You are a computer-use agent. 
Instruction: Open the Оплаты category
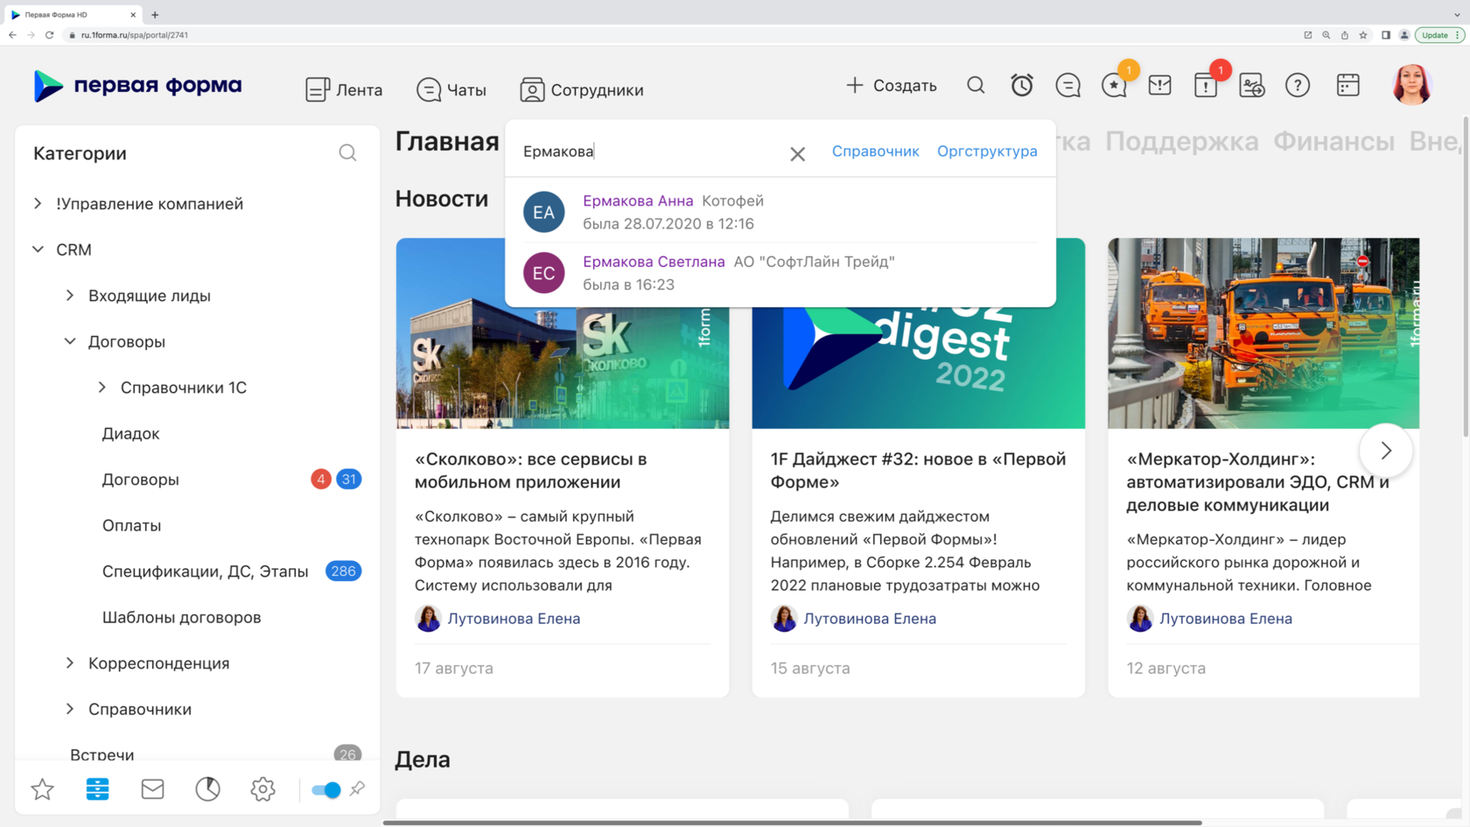click(131, 525)
